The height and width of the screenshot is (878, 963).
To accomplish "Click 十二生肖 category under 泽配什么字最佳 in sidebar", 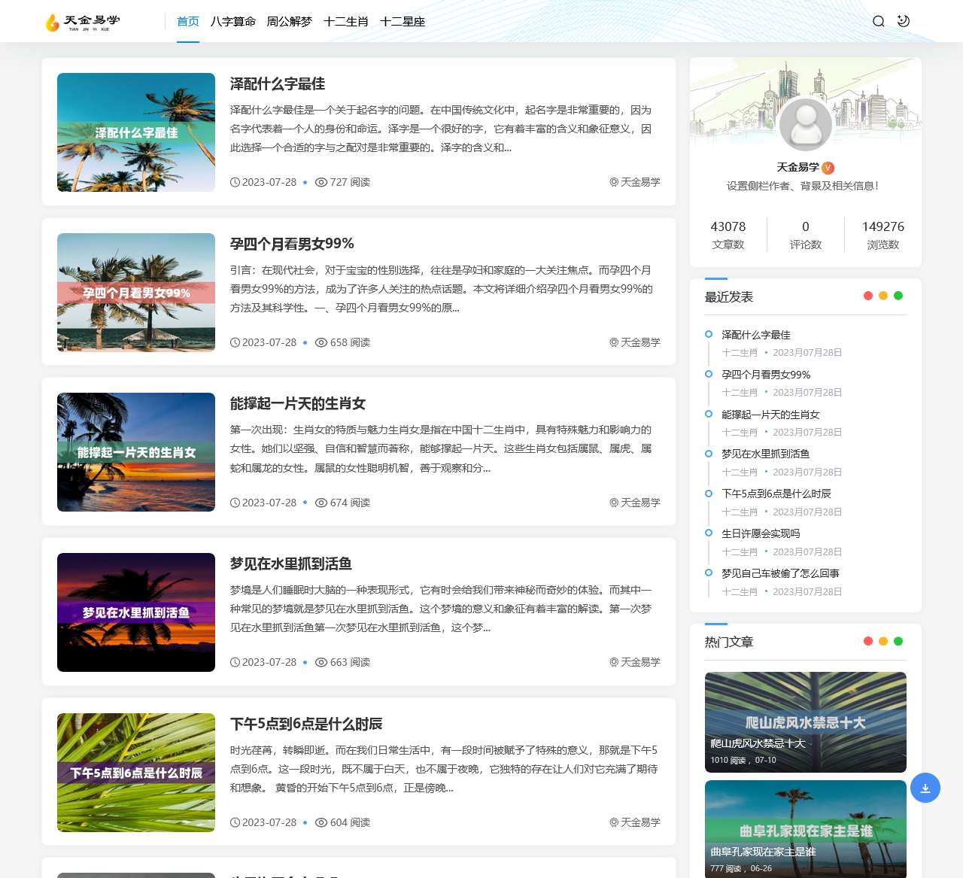I will click(740, 352).
